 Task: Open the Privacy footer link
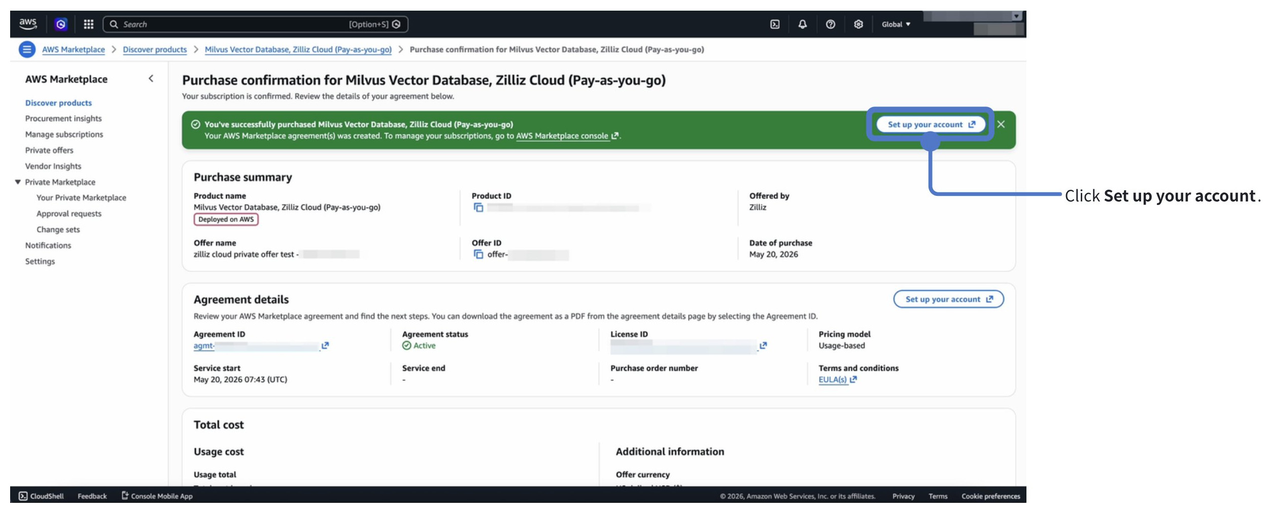tap(903, 496)
